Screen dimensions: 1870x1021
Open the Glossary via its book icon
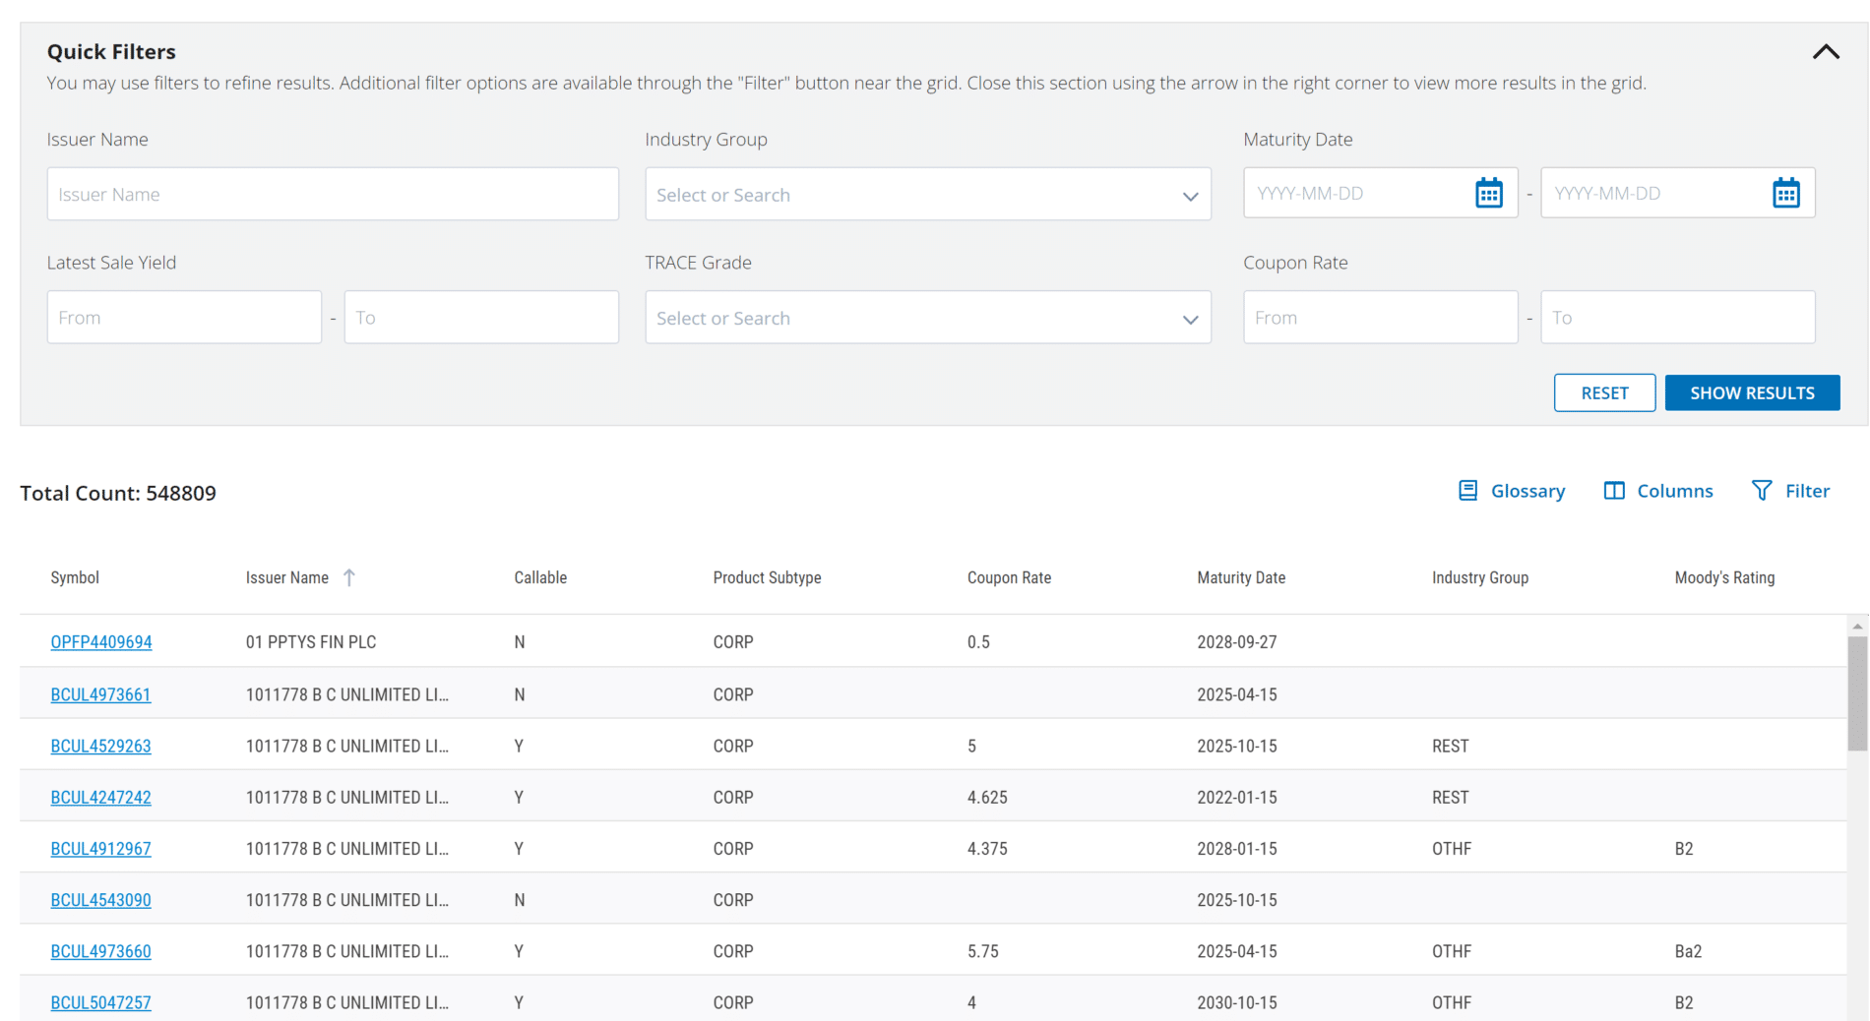coord(1467,491)
